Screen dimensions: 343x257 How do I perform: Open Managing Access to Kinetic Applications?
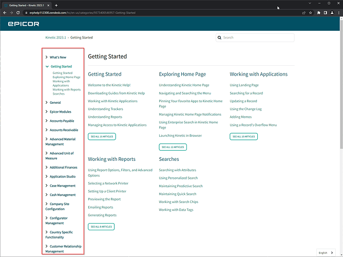pos(117,125)
